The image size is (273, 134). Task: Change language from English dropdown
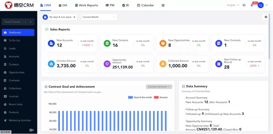tap(233, 5)
